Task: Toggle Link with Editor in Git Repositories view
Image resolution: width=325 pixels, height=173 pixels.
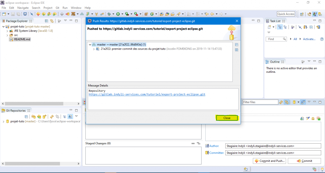Action: pyautogui.click(x=57, y=116)
